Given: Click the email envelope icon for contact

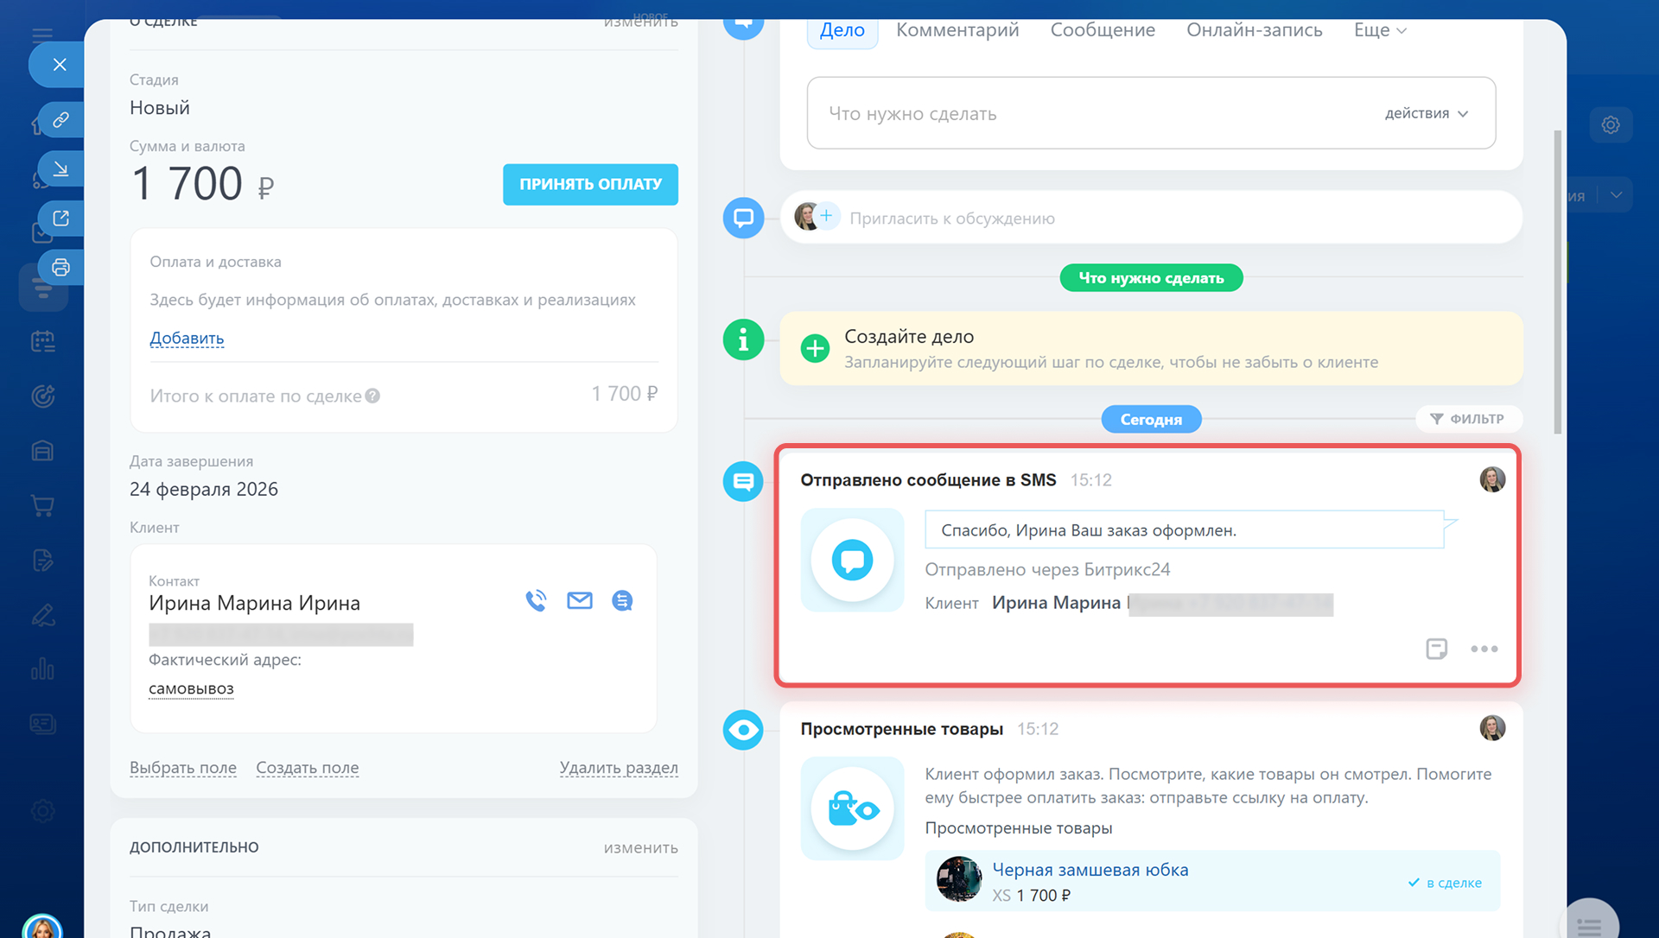Looking at the screenshot, I should (579, 600).
